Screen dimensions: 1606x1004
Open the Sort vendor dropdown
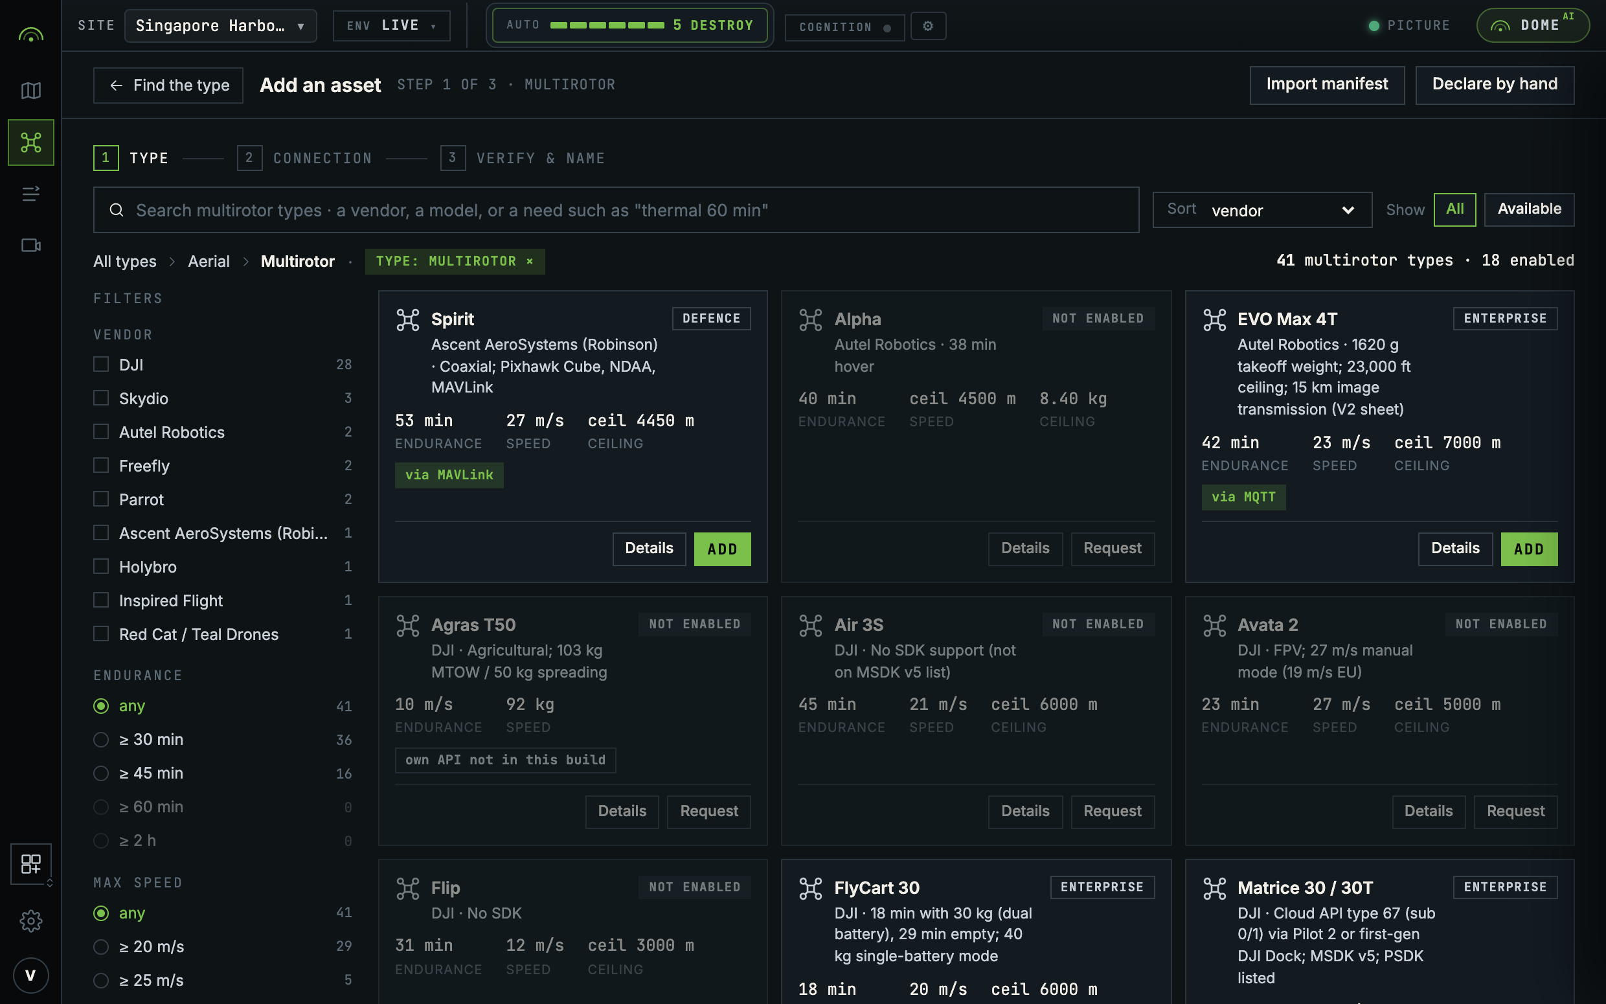1261,210
